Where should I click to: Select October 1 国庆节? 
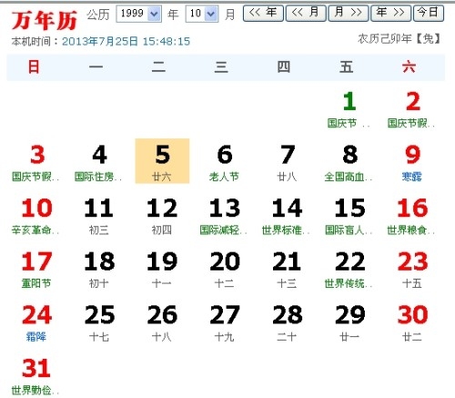pyautogui.click(x=349, y=109)
